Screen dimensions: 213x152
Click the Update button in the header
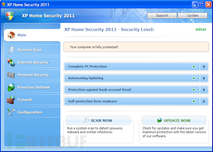(x=193, y=15)
